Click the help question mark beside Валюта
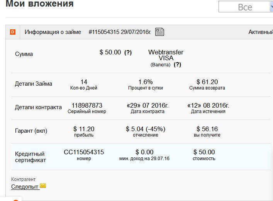Screen dimensions: 273x201 click(x=177, y=64)
